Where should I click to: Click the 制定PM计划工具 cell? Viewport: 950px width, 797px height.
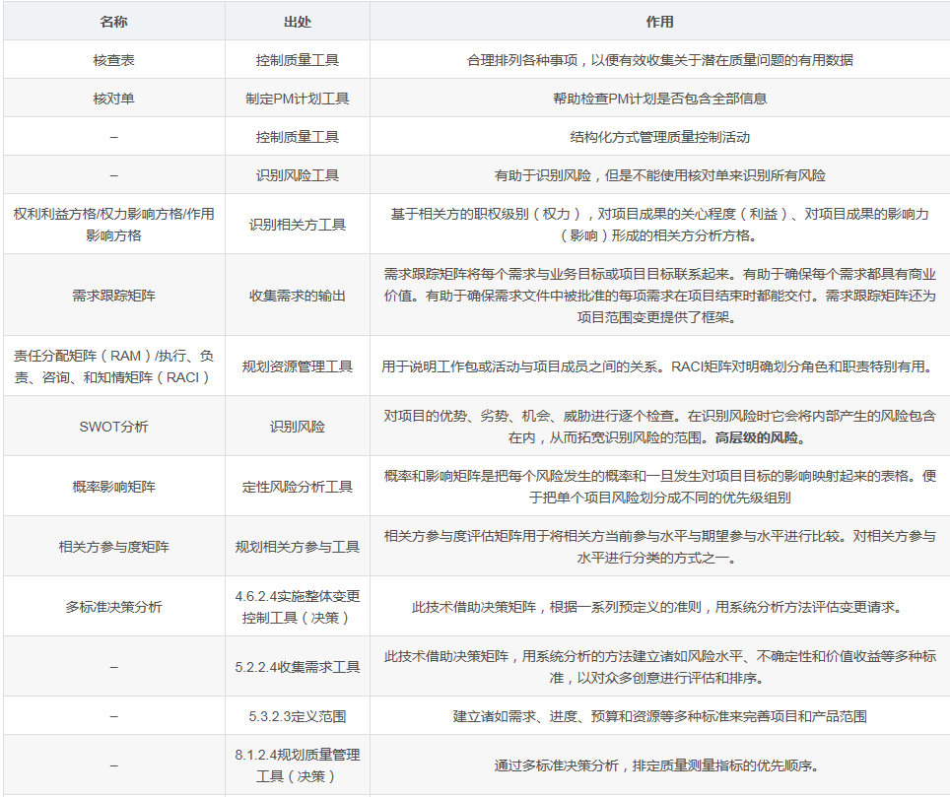[x=298, y=99]
